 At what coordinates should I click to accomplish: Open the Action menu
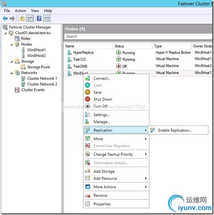[x=21, y=11]
